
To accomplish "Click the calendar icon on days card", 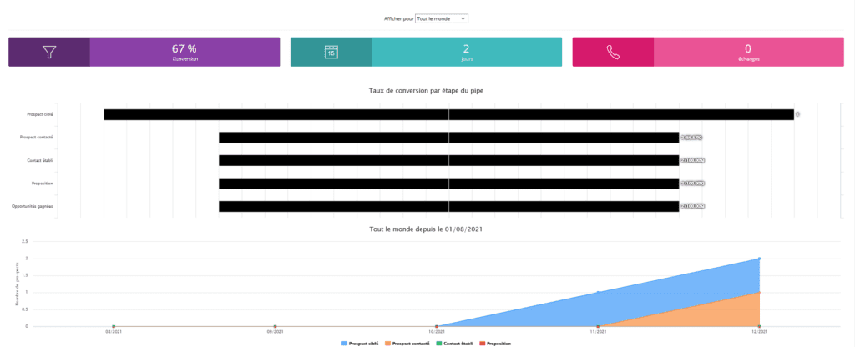I will [x=331, y=52].
